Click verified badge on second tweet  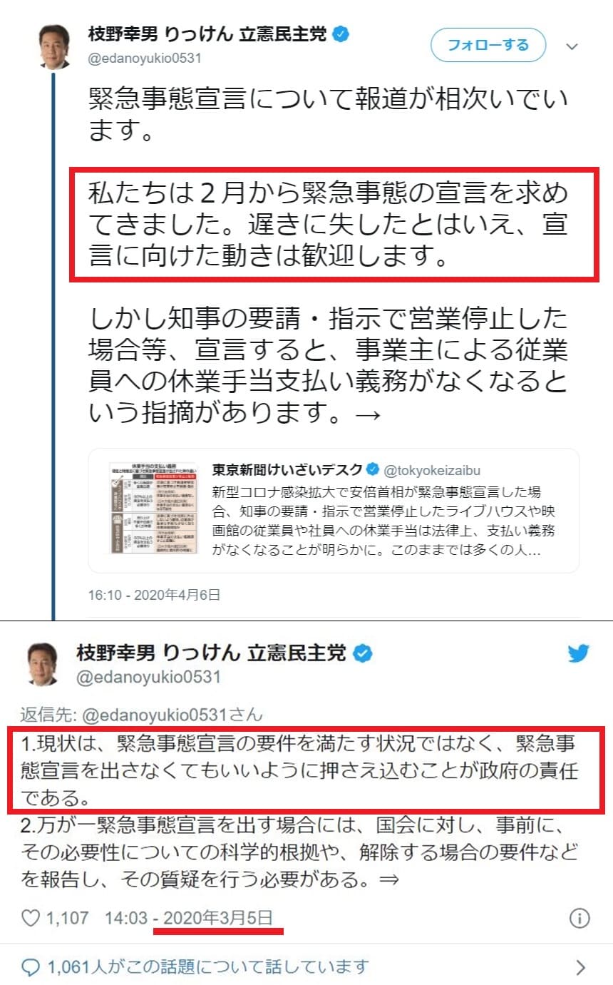point(362,652)
